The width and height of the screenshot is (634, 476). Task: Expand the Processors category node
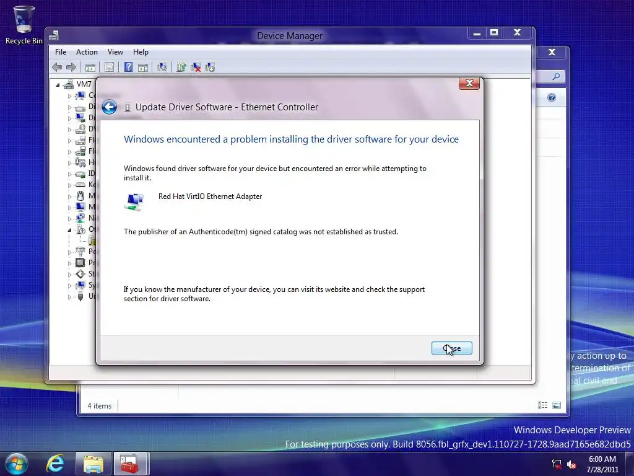pos(69,263)
